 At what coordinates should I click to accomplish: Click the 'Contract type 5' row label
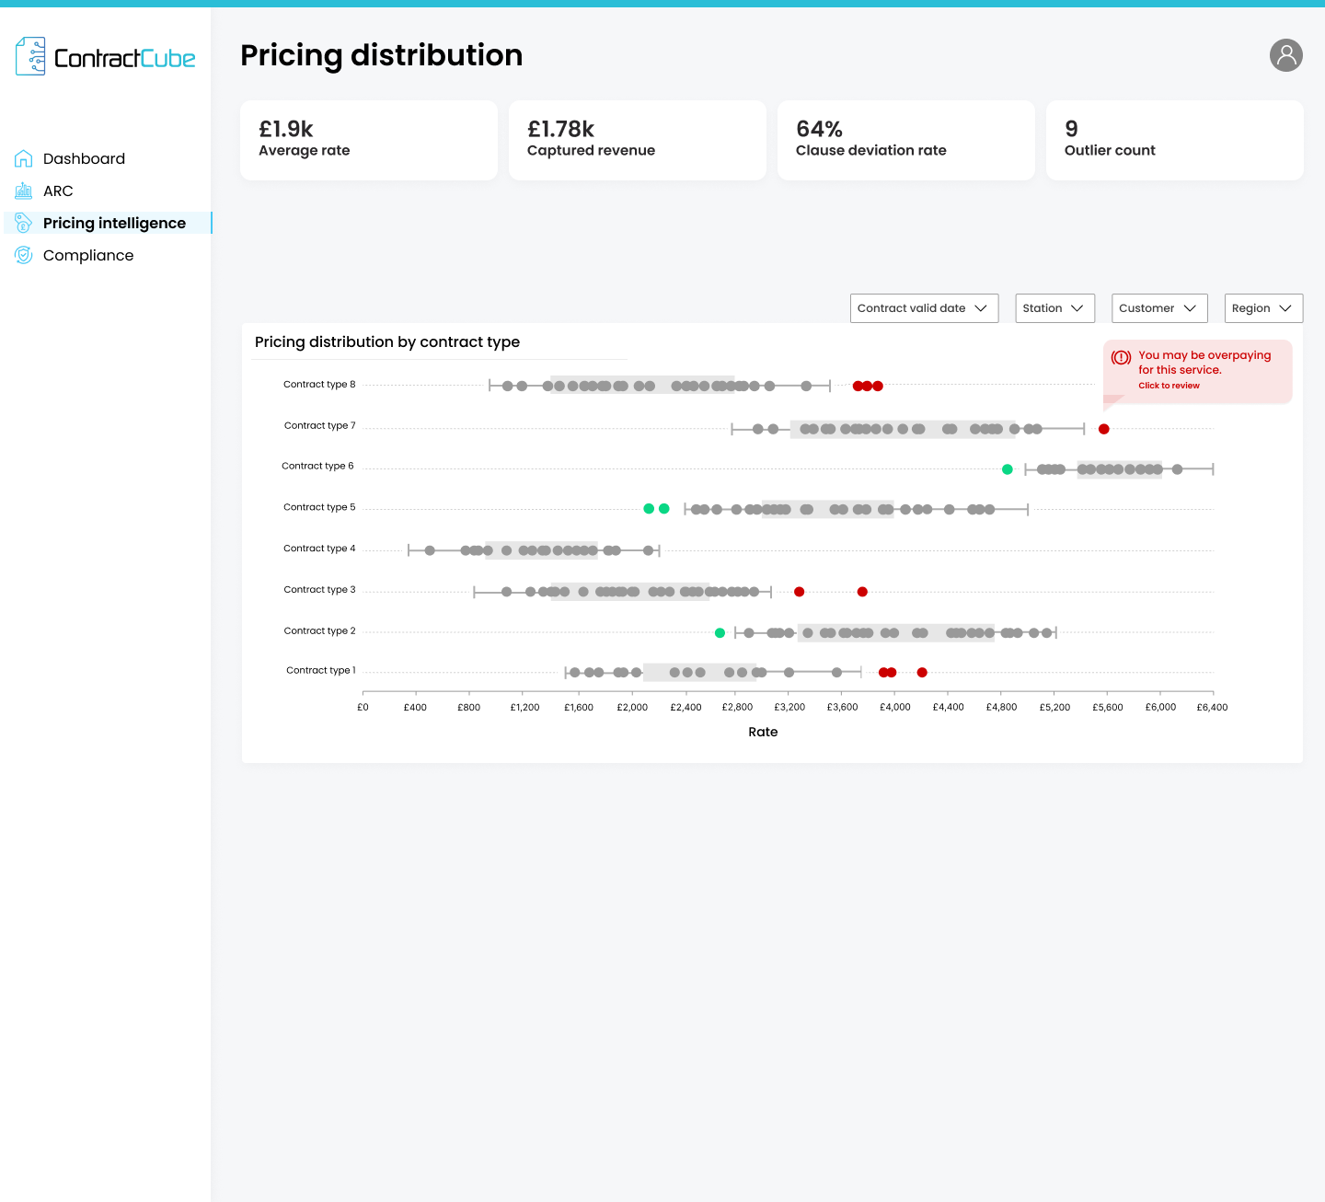[319, 507]
